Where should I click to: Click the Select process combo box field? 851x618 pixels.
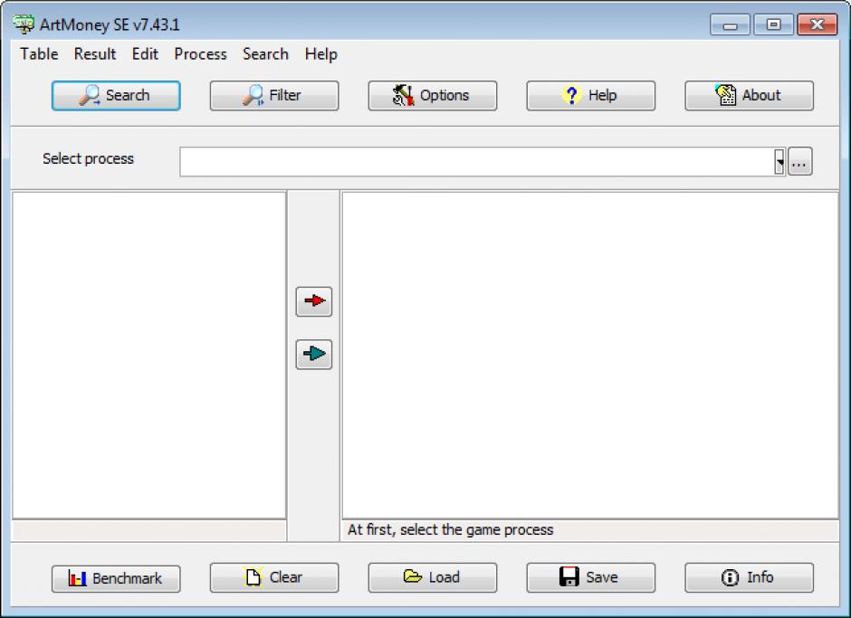click(483, 162)
